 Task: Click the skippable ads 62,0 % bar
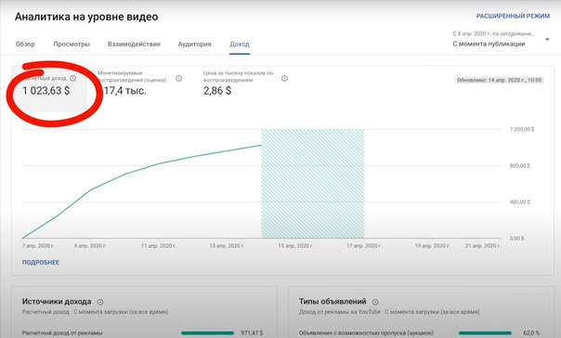(485, 333)
